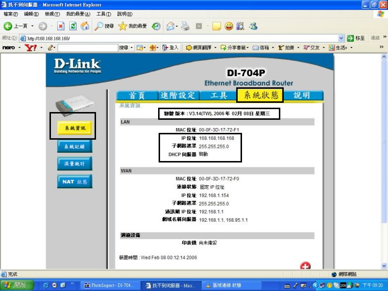
Task: Click the orange pop-up blocker icon
Action: point(152,48)
